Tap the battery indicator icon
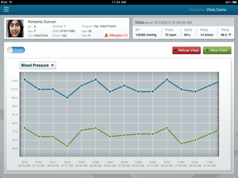Screen dimensions: 238x178 pyautogui.click(x=235, y=2)
